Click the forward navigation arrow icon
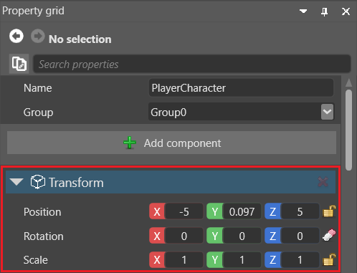This screenshot has width=357, height=273. (x=38, y=37)
